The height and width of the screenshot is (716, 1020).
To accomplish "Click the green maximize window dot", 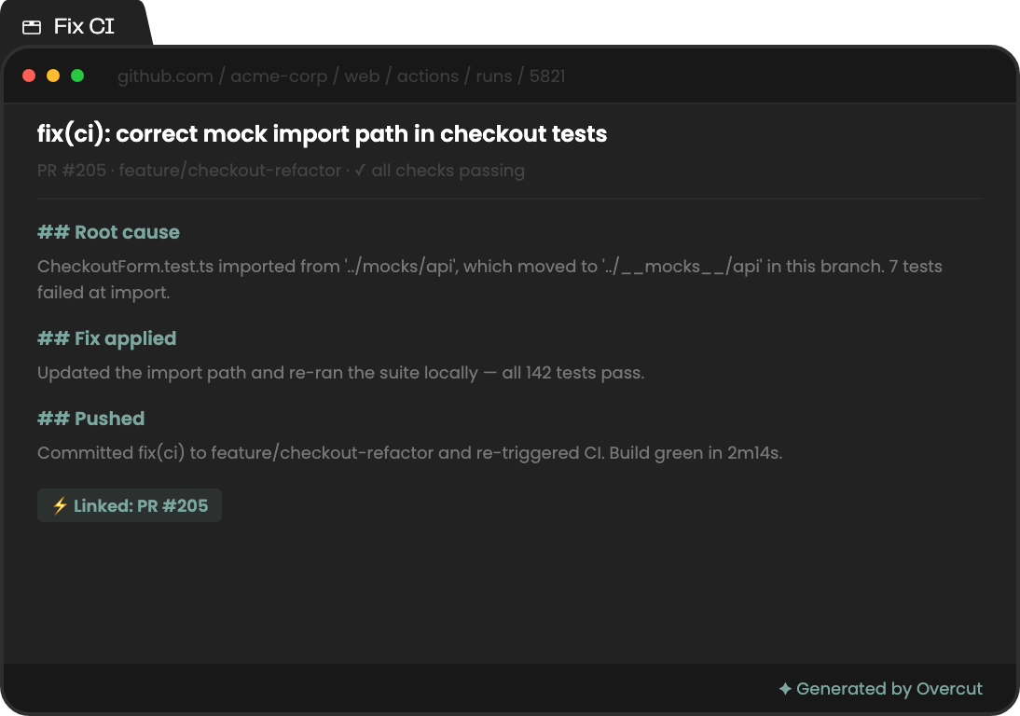I will tap(77, 76).
